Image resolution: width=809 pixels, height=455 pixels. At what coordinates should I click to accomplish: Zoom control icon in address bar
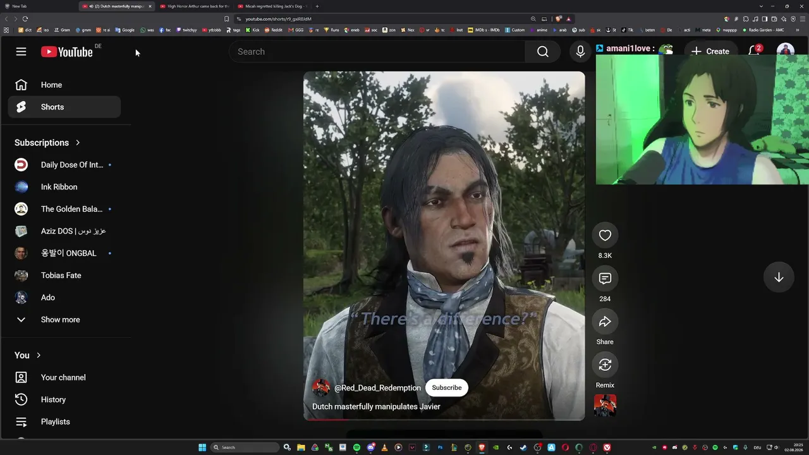tap(533, 19)
